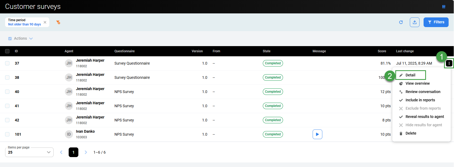454x167 pixels.
Task: Select Review conversation in the context menu
Action: [x=423, y=92]
